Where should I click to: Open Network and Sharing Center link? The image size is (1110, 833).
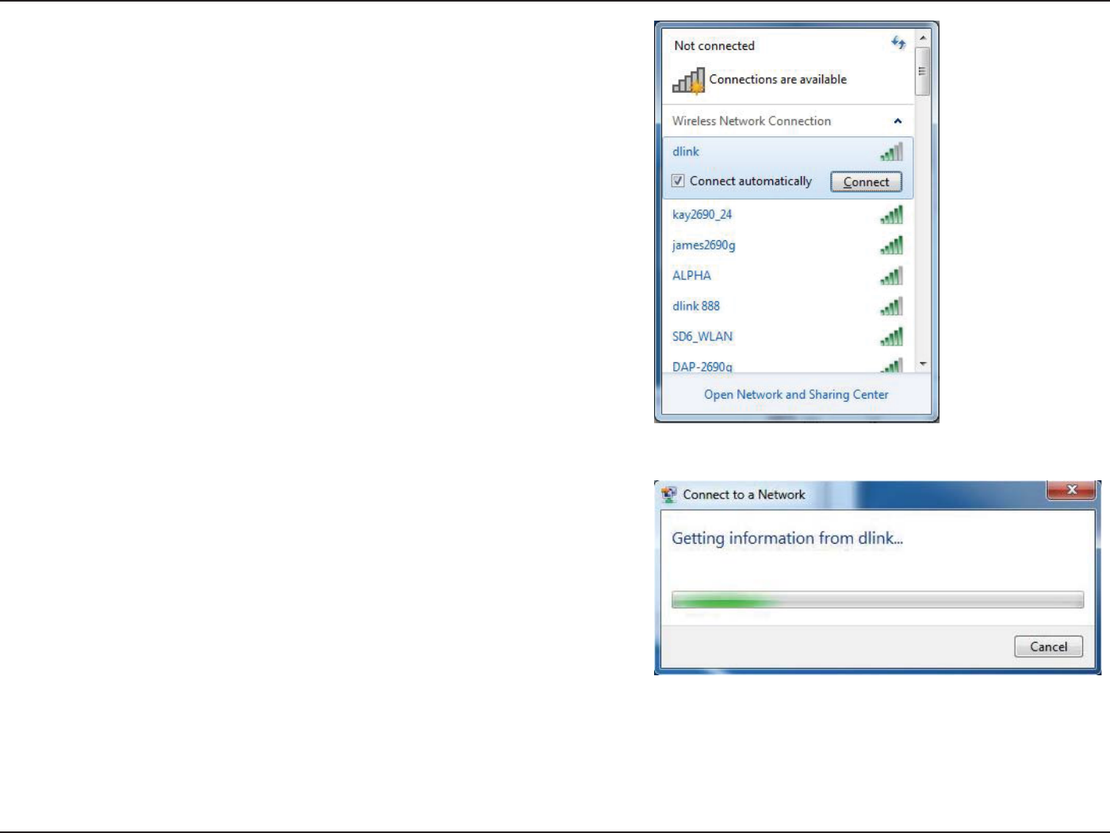pyautogui.click(x=796, y=394)
